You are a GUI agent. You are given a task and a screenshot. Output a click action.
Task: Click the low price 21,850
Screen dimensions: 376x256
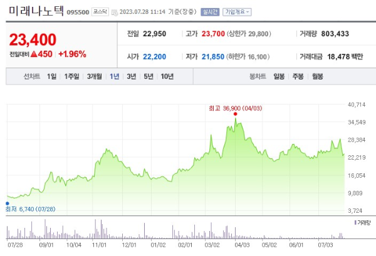(x=212, y=57)
